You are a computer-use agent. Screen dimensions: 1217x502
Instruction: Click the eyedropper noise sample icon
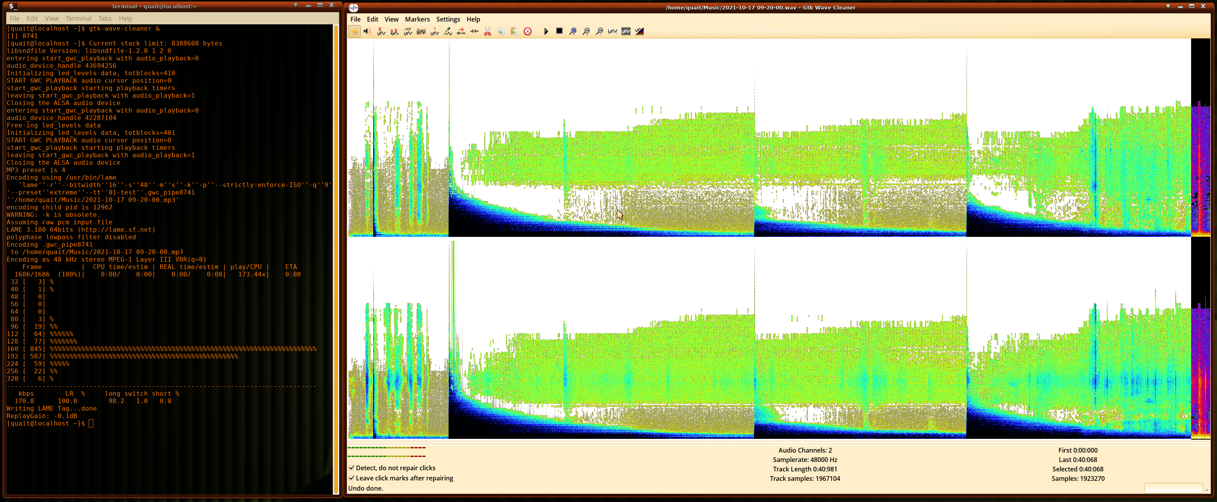[x=448, y=31]
